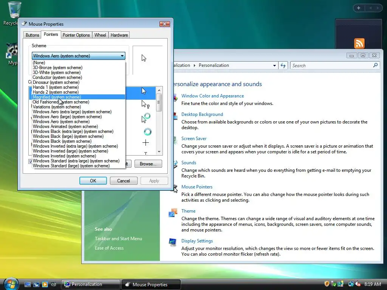Screen dimensions: 387x290
Task: Collapse the Scheme dropdown arrow
Action: [x=122, y=56]
